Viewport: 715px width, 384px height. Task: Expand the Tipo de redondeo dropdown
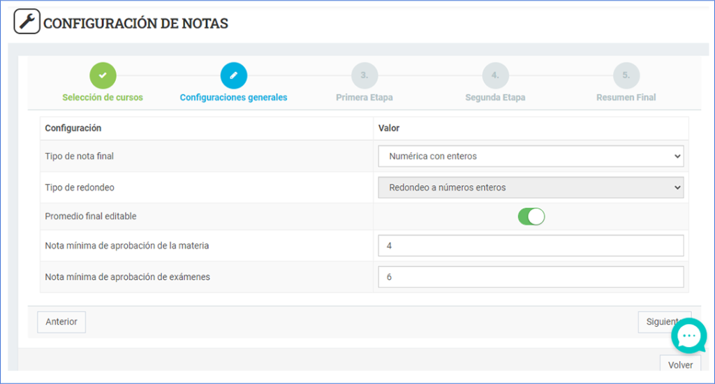(x=531, y=187)
